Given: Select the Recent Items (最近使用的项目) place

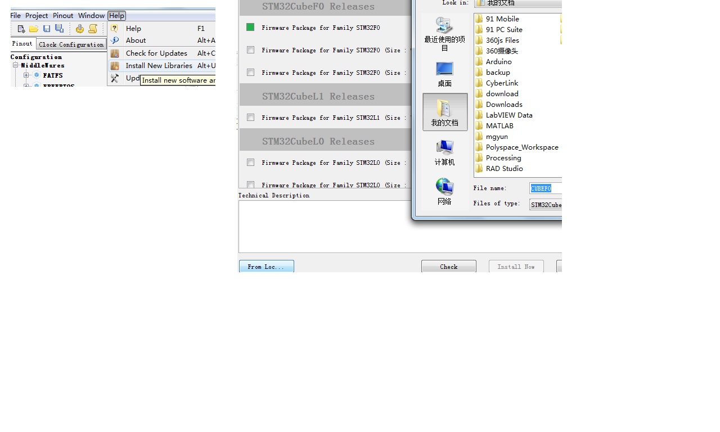Looking at the screenshot, I should (x=444, y=34).
